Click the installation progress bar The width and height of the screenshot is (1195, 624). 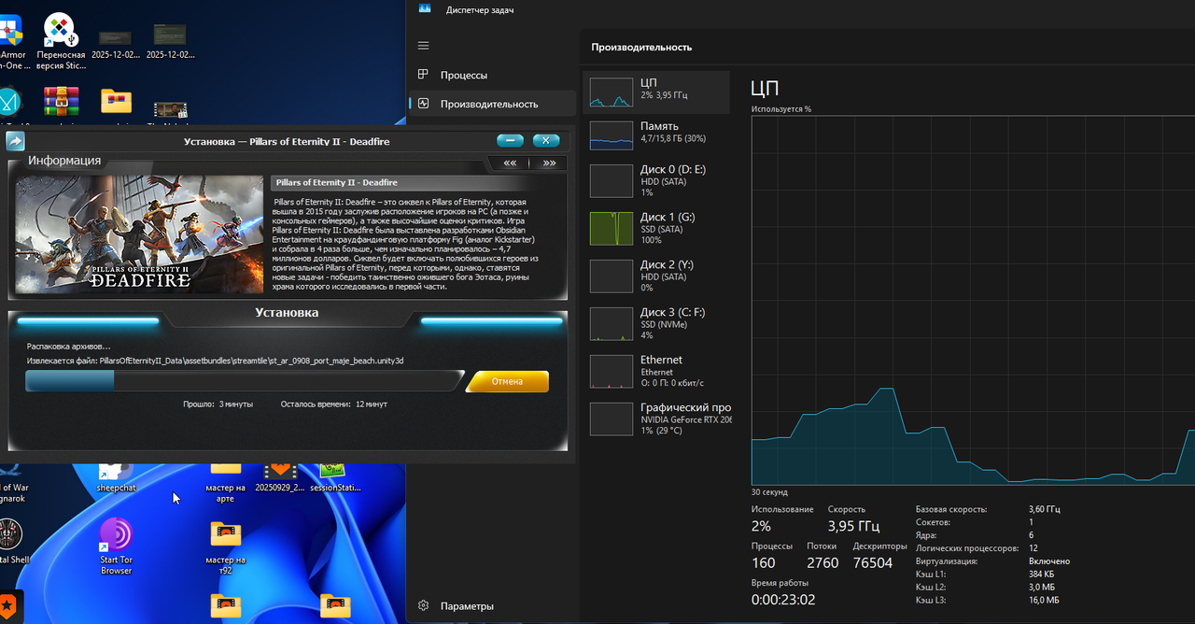click(244, 380)
